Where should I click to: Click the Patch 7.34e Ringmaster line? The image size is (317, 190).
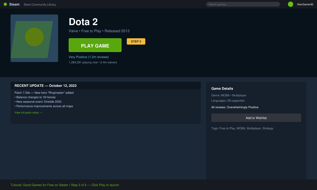(x=44, y=93)
